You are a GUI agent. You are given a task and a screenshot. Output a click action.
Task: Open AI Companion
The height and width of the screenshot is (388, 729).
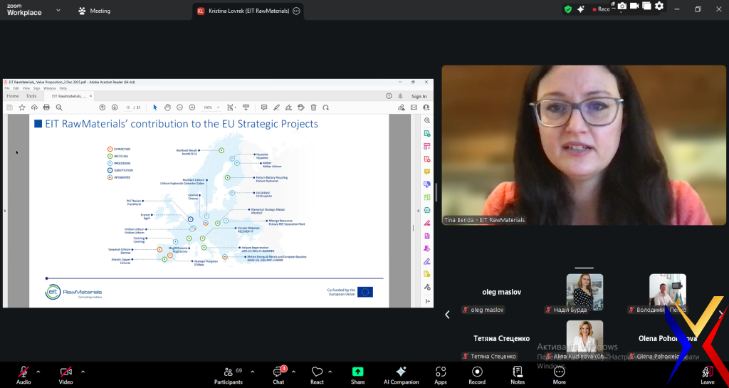click(x=401, y=374)
